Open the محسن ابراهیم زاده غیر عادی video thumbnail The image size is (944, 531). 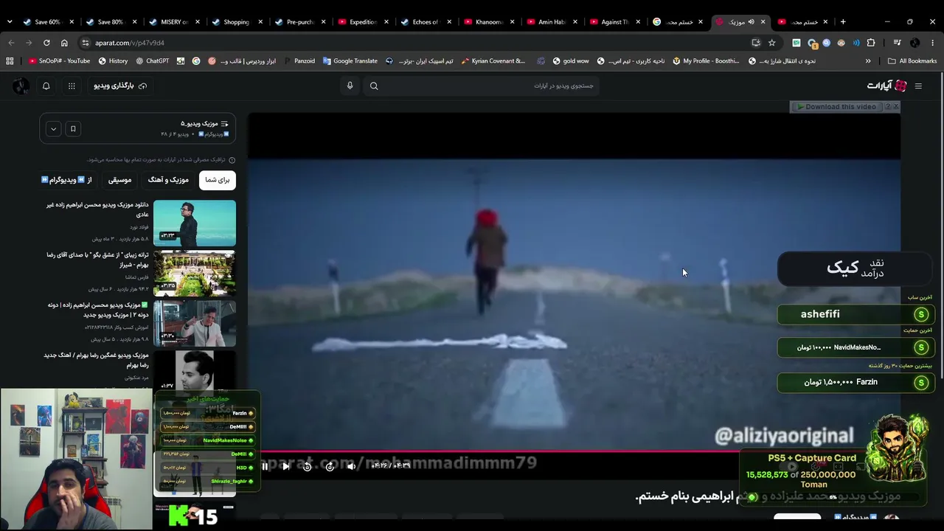coord(195,223)
